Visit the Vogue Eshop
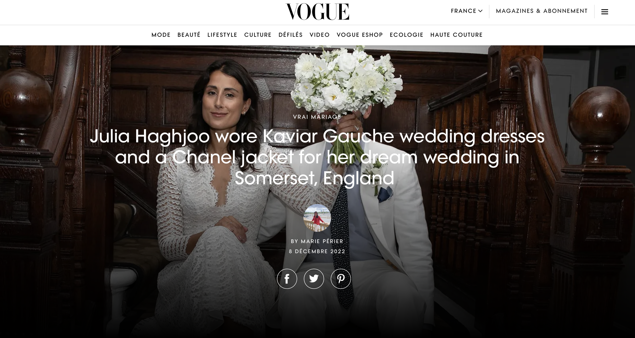 [x=360, y=35]
